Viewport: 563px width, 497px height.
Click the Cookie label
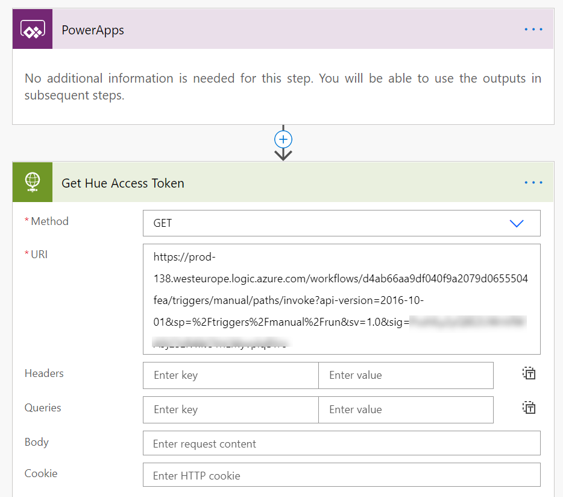point(40,473)
